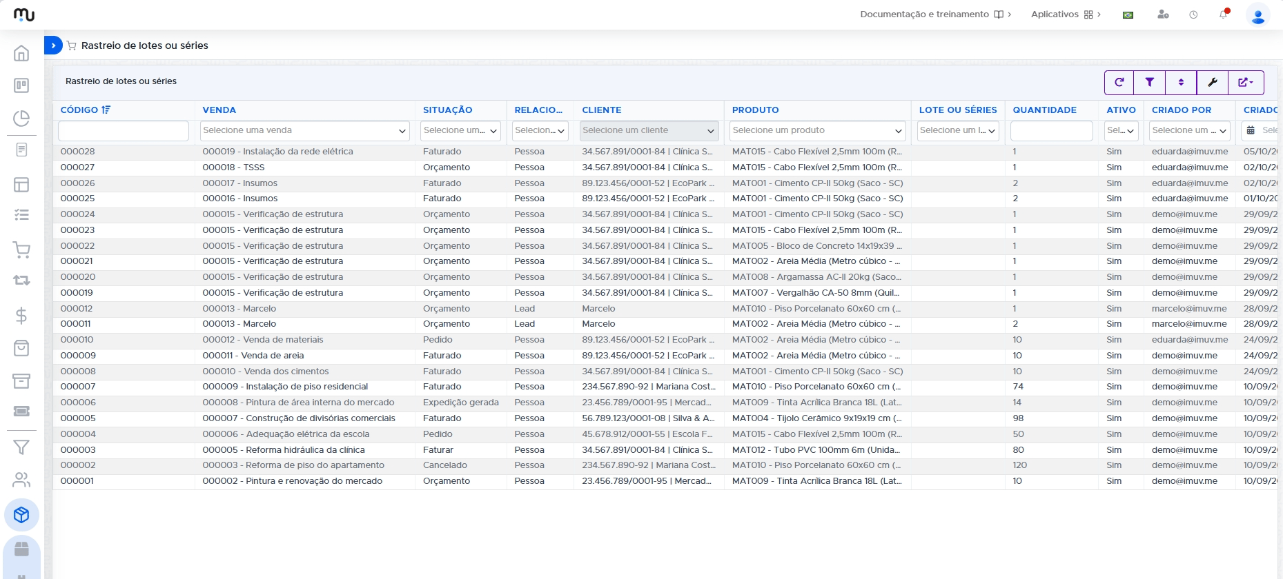The width and height of the screenshot is (1283, 579).
Task: Open the Criado por filter dropdown
Action: [x=1190, y=130]
